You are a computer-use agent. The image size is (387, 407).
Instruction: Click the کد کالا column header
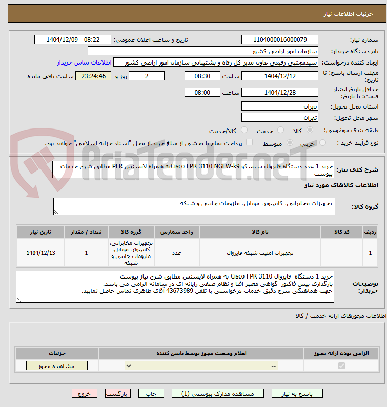click(x=342, y=232)
